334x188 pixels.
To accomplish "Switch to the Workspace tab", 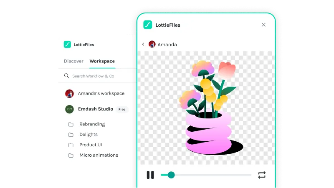I will point(102,61).
